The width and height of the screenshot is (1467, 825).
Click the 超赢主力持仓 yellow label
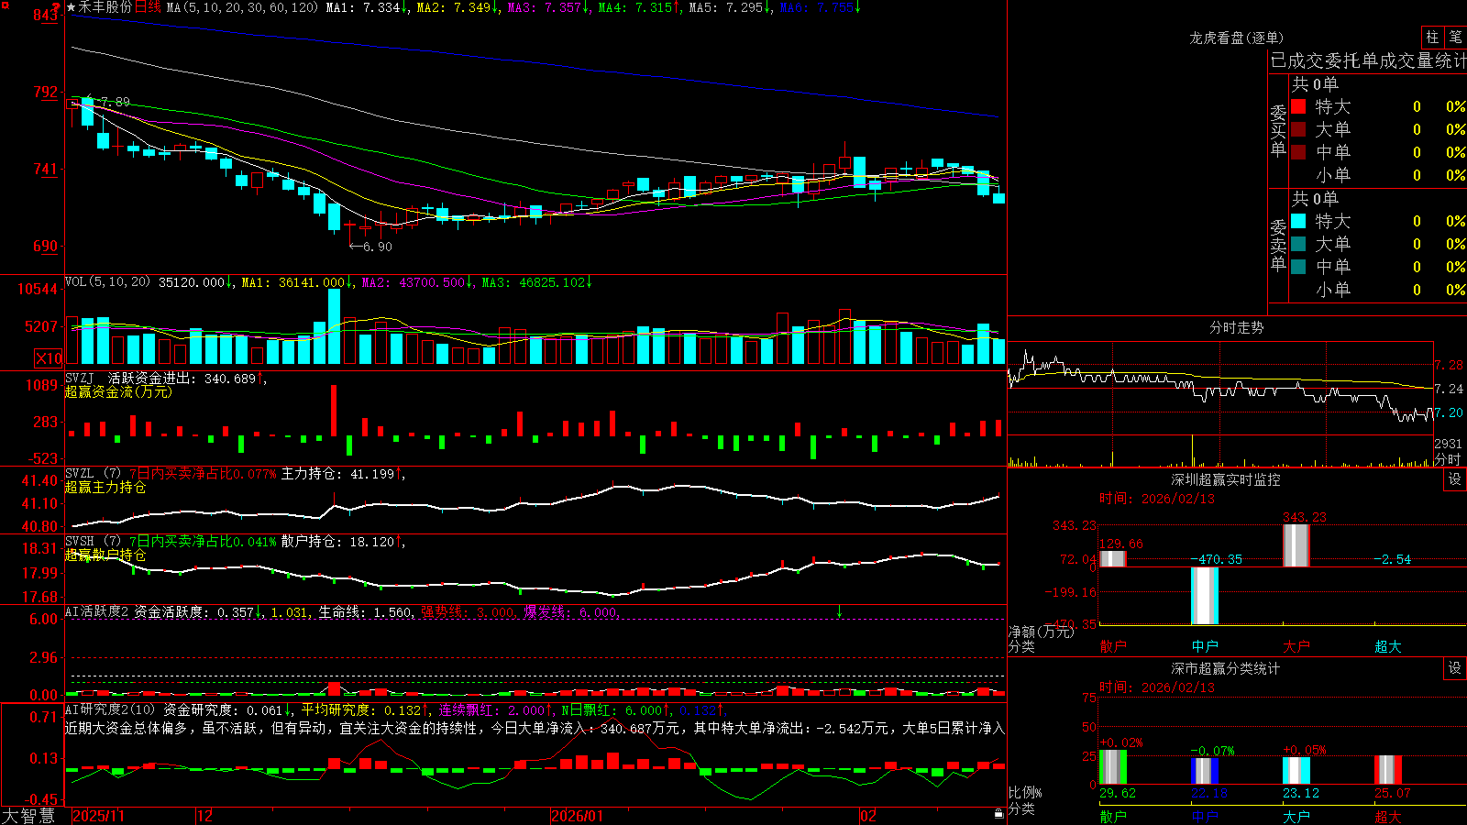pyautogui.click(x=105, y=487)
